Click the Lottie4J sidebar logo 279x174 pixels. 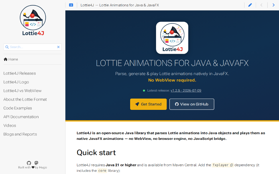pyautogui.click(x=33, y=20)
